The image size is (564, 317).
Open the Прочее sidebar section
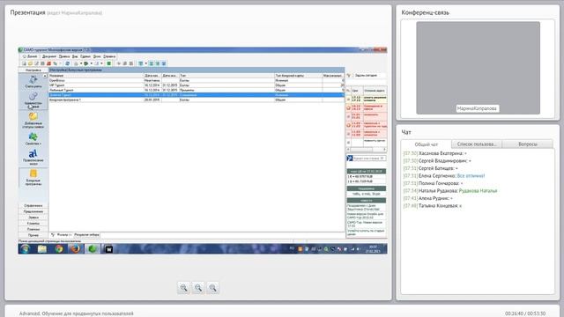[x=33, y=235]
